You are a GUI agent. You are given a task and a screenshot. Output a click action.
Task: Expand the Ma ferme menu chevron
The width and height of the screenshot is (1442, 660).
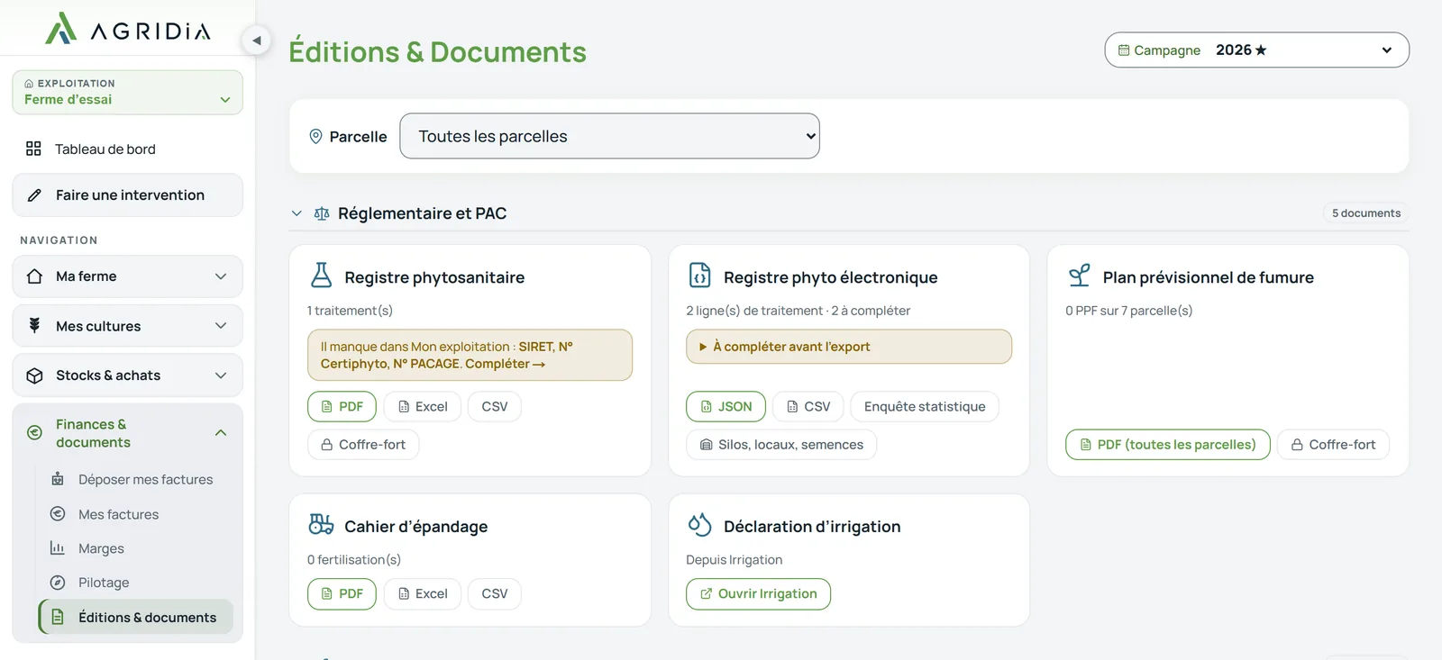click(x=221, y=276)
